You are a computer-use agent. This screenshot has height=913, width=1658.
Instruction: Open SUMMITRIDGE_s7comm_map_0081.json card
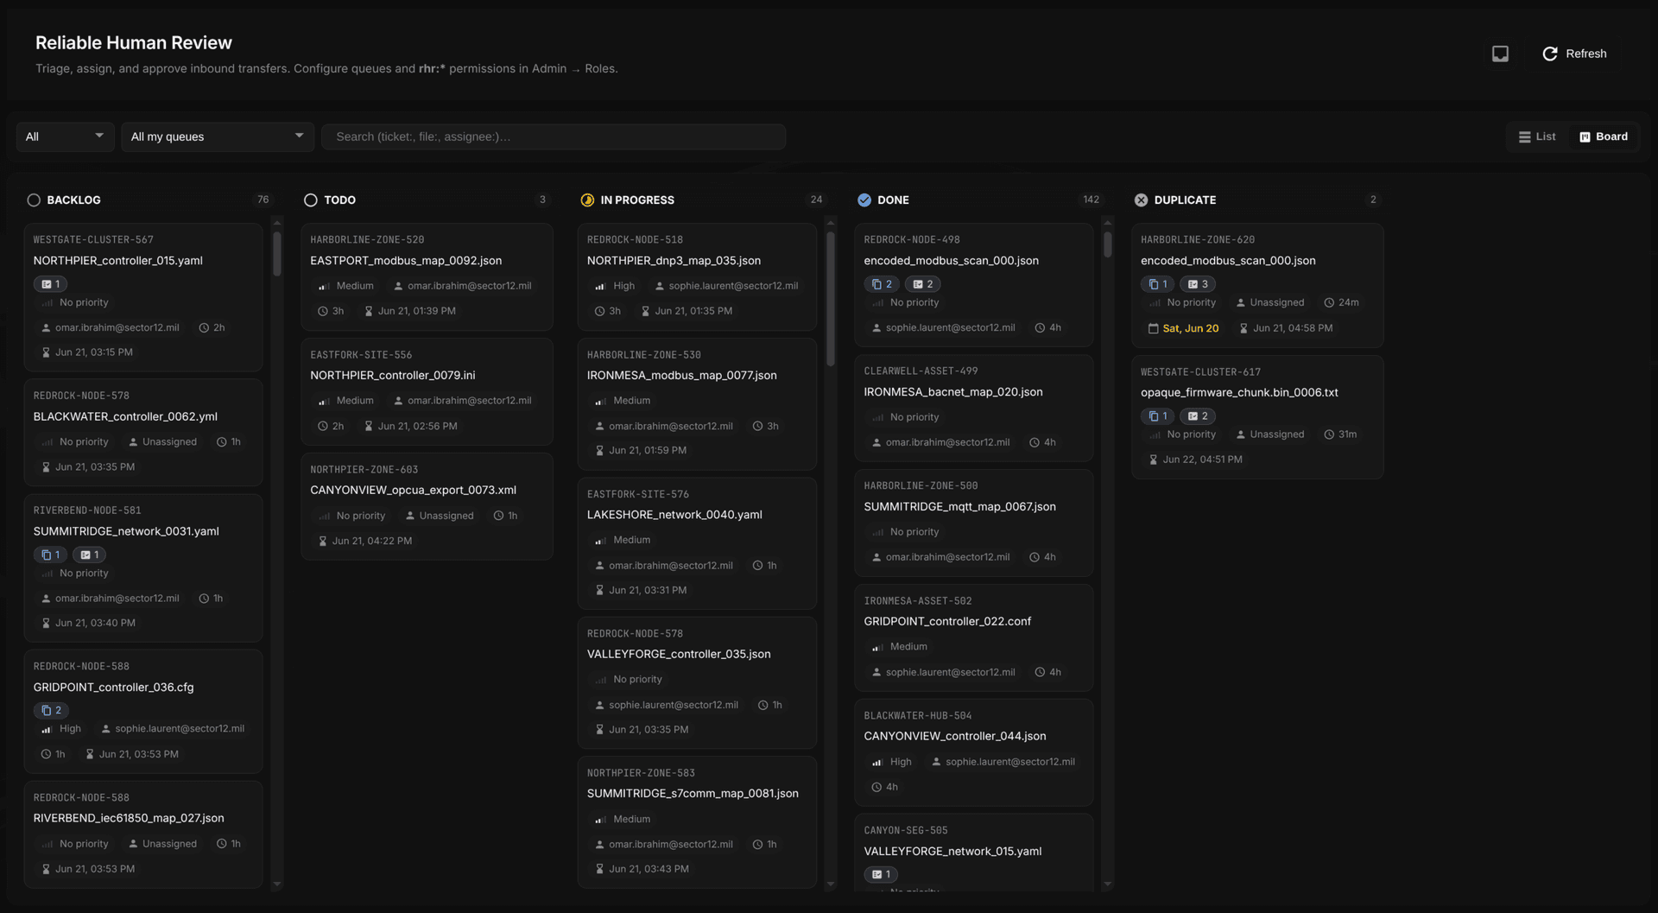tap(697, 821)
